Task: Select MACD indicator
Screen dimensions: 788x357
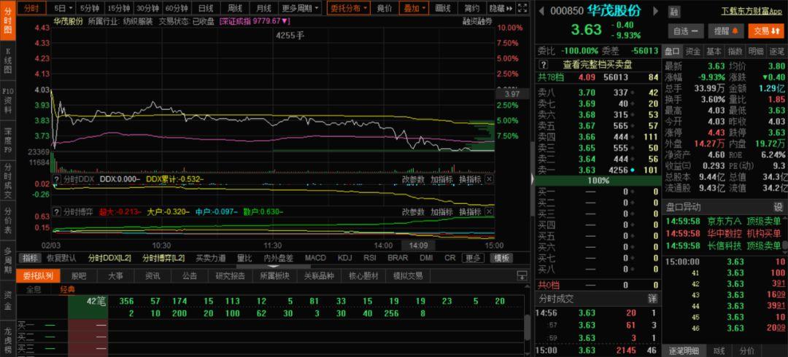Action: tap(316, 258)
